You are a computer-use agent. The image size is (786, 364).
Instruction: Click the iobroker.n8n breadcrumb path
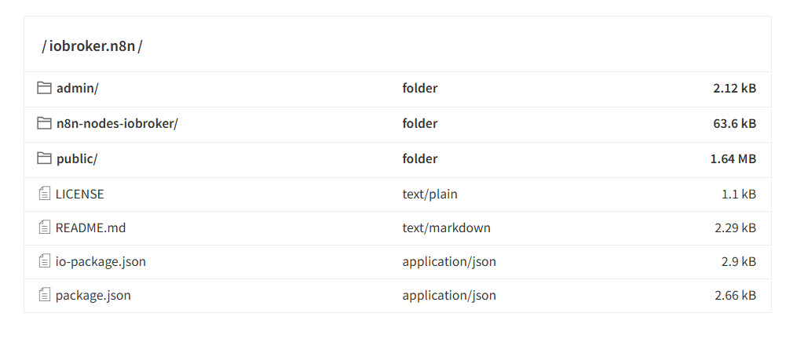tap(92, 46)
